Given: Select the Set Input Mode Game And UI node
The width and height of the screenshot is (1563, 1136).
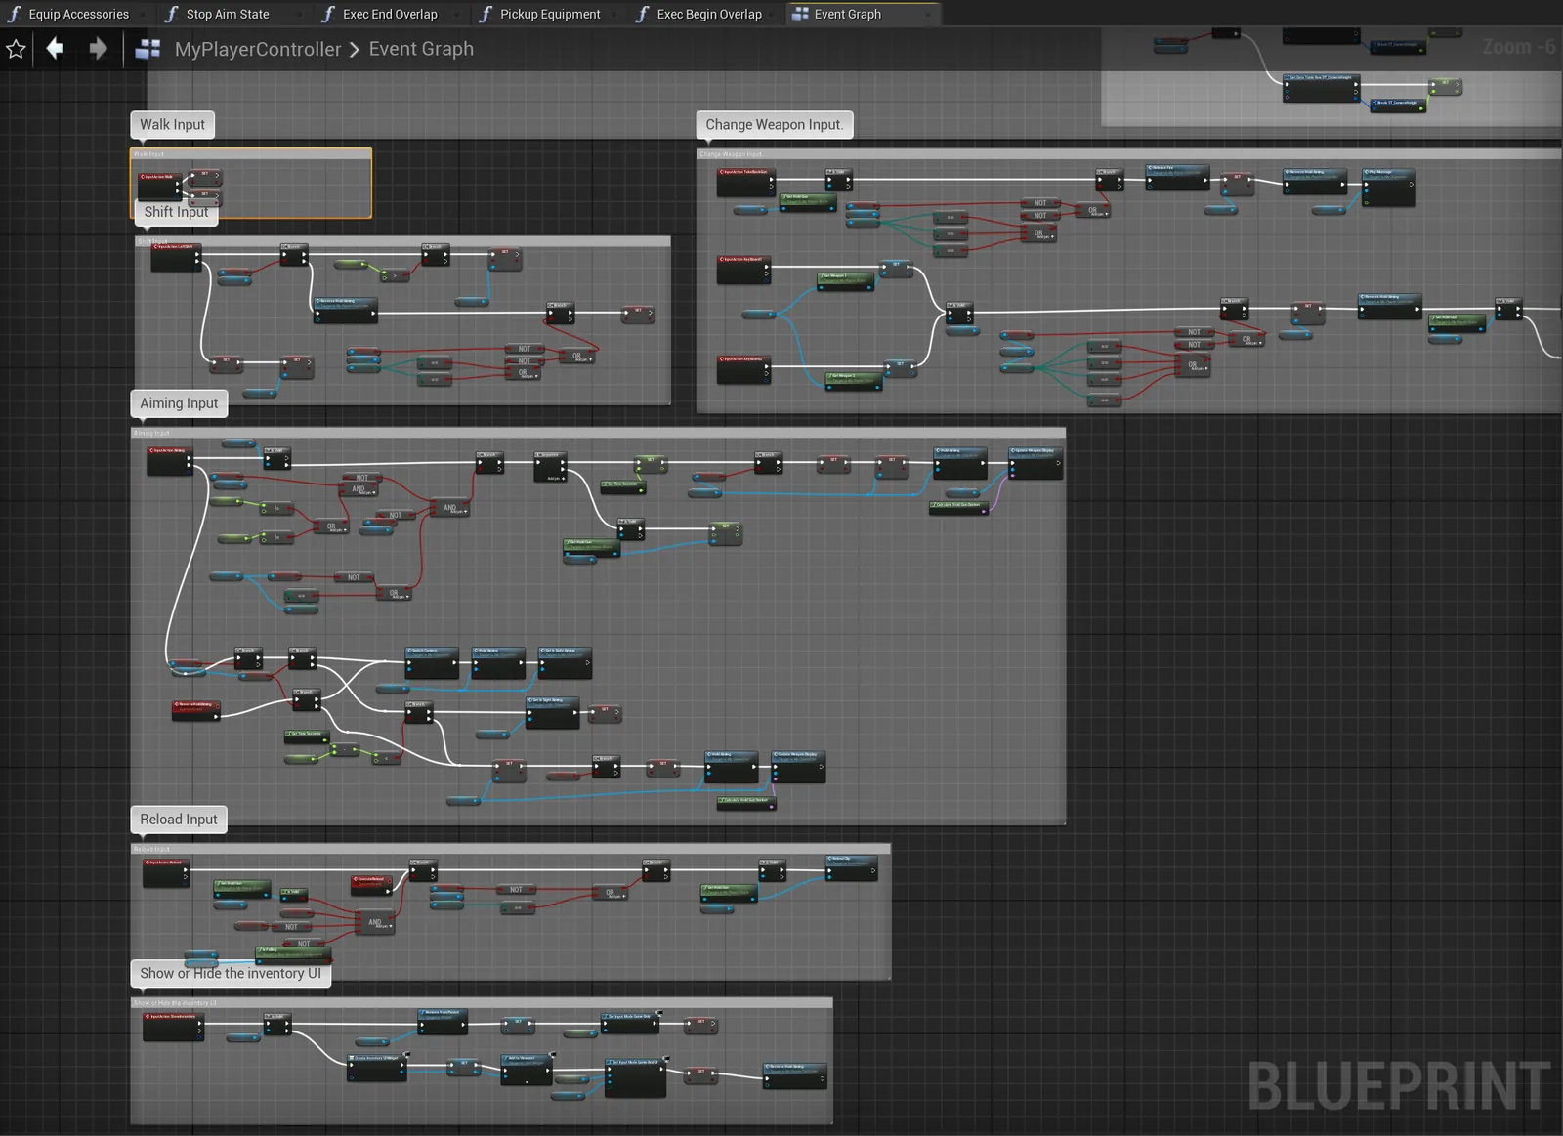Looking at the screenshot, I should [636, 1078].
